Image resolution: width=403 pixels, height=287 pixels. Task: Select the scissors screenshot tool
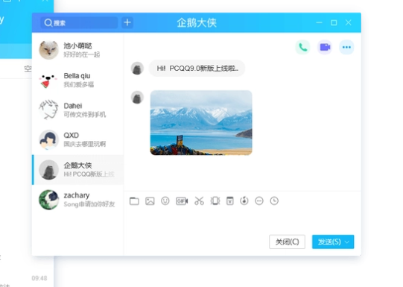click(x=199, y=201)
